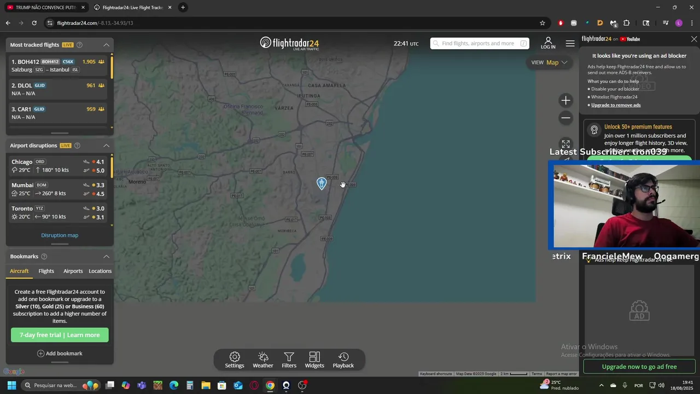Screen dimensions: 700x394
Task: Zoom out on the map with minus button
Action: point(566,118)
